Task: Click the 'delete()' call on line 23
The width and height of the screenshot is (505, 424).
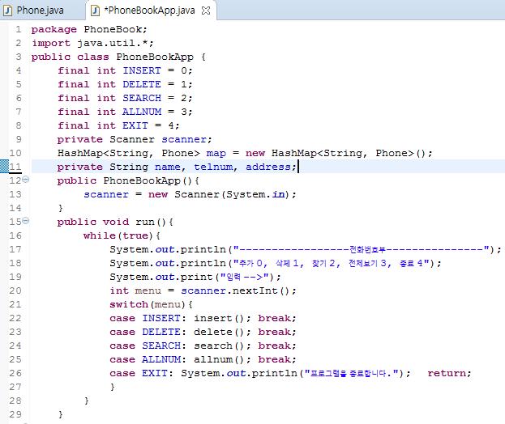Action: click(219, 332)
